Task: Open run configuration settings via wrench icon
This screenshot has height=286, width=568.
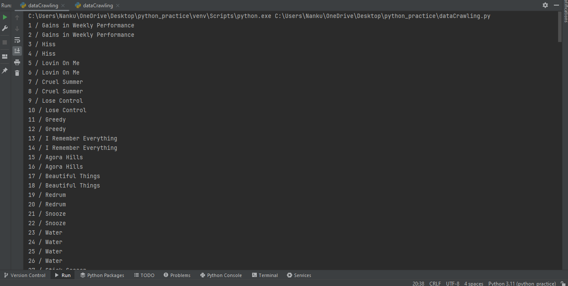Action: coord(5,28)
